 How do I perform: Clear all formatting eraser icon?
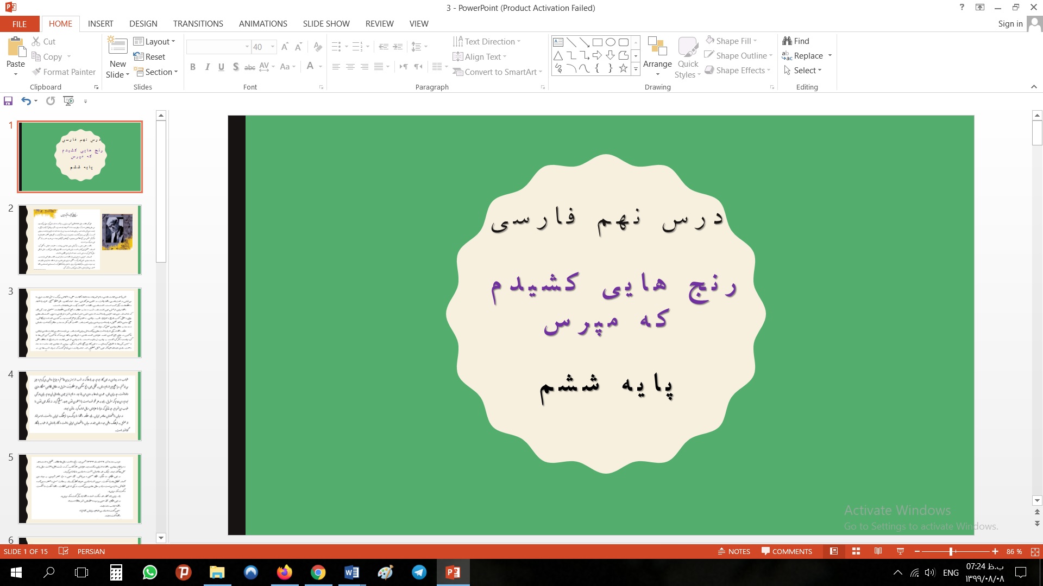coord(318,47)
